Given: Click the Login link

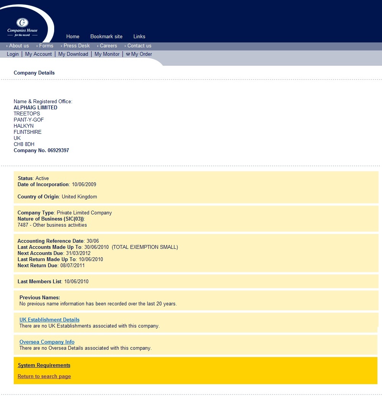Looking at the screenshot, I should [13, 54].
